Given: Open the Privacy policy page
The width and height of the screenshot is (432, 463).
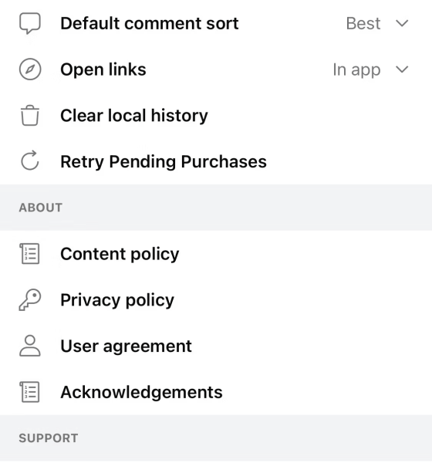Looking at the screenshot, I should (216, 299).
